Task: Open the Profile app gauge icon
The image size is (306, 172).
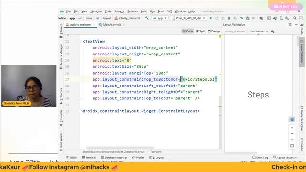Action: pyautogui.click(x=241, y=18)
